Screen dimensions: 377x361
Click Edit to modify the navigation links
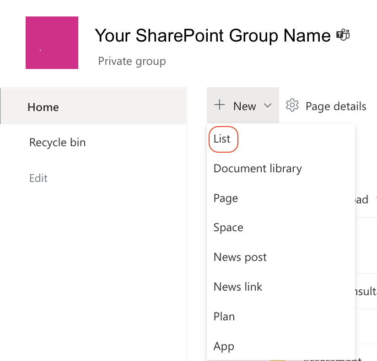[x=38, y=178]
